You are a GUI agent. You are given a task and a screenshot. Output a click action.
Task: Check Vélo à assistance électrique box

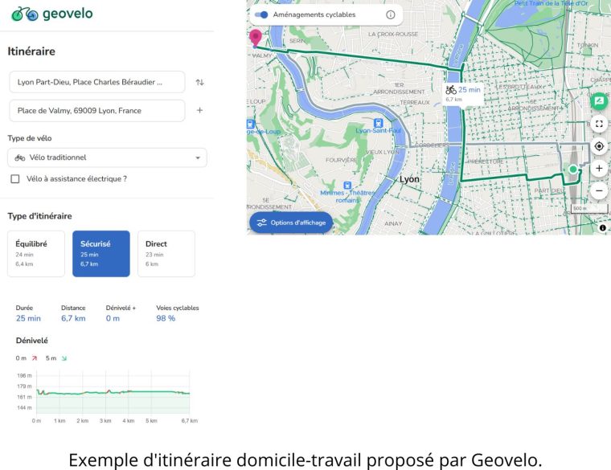15,178
